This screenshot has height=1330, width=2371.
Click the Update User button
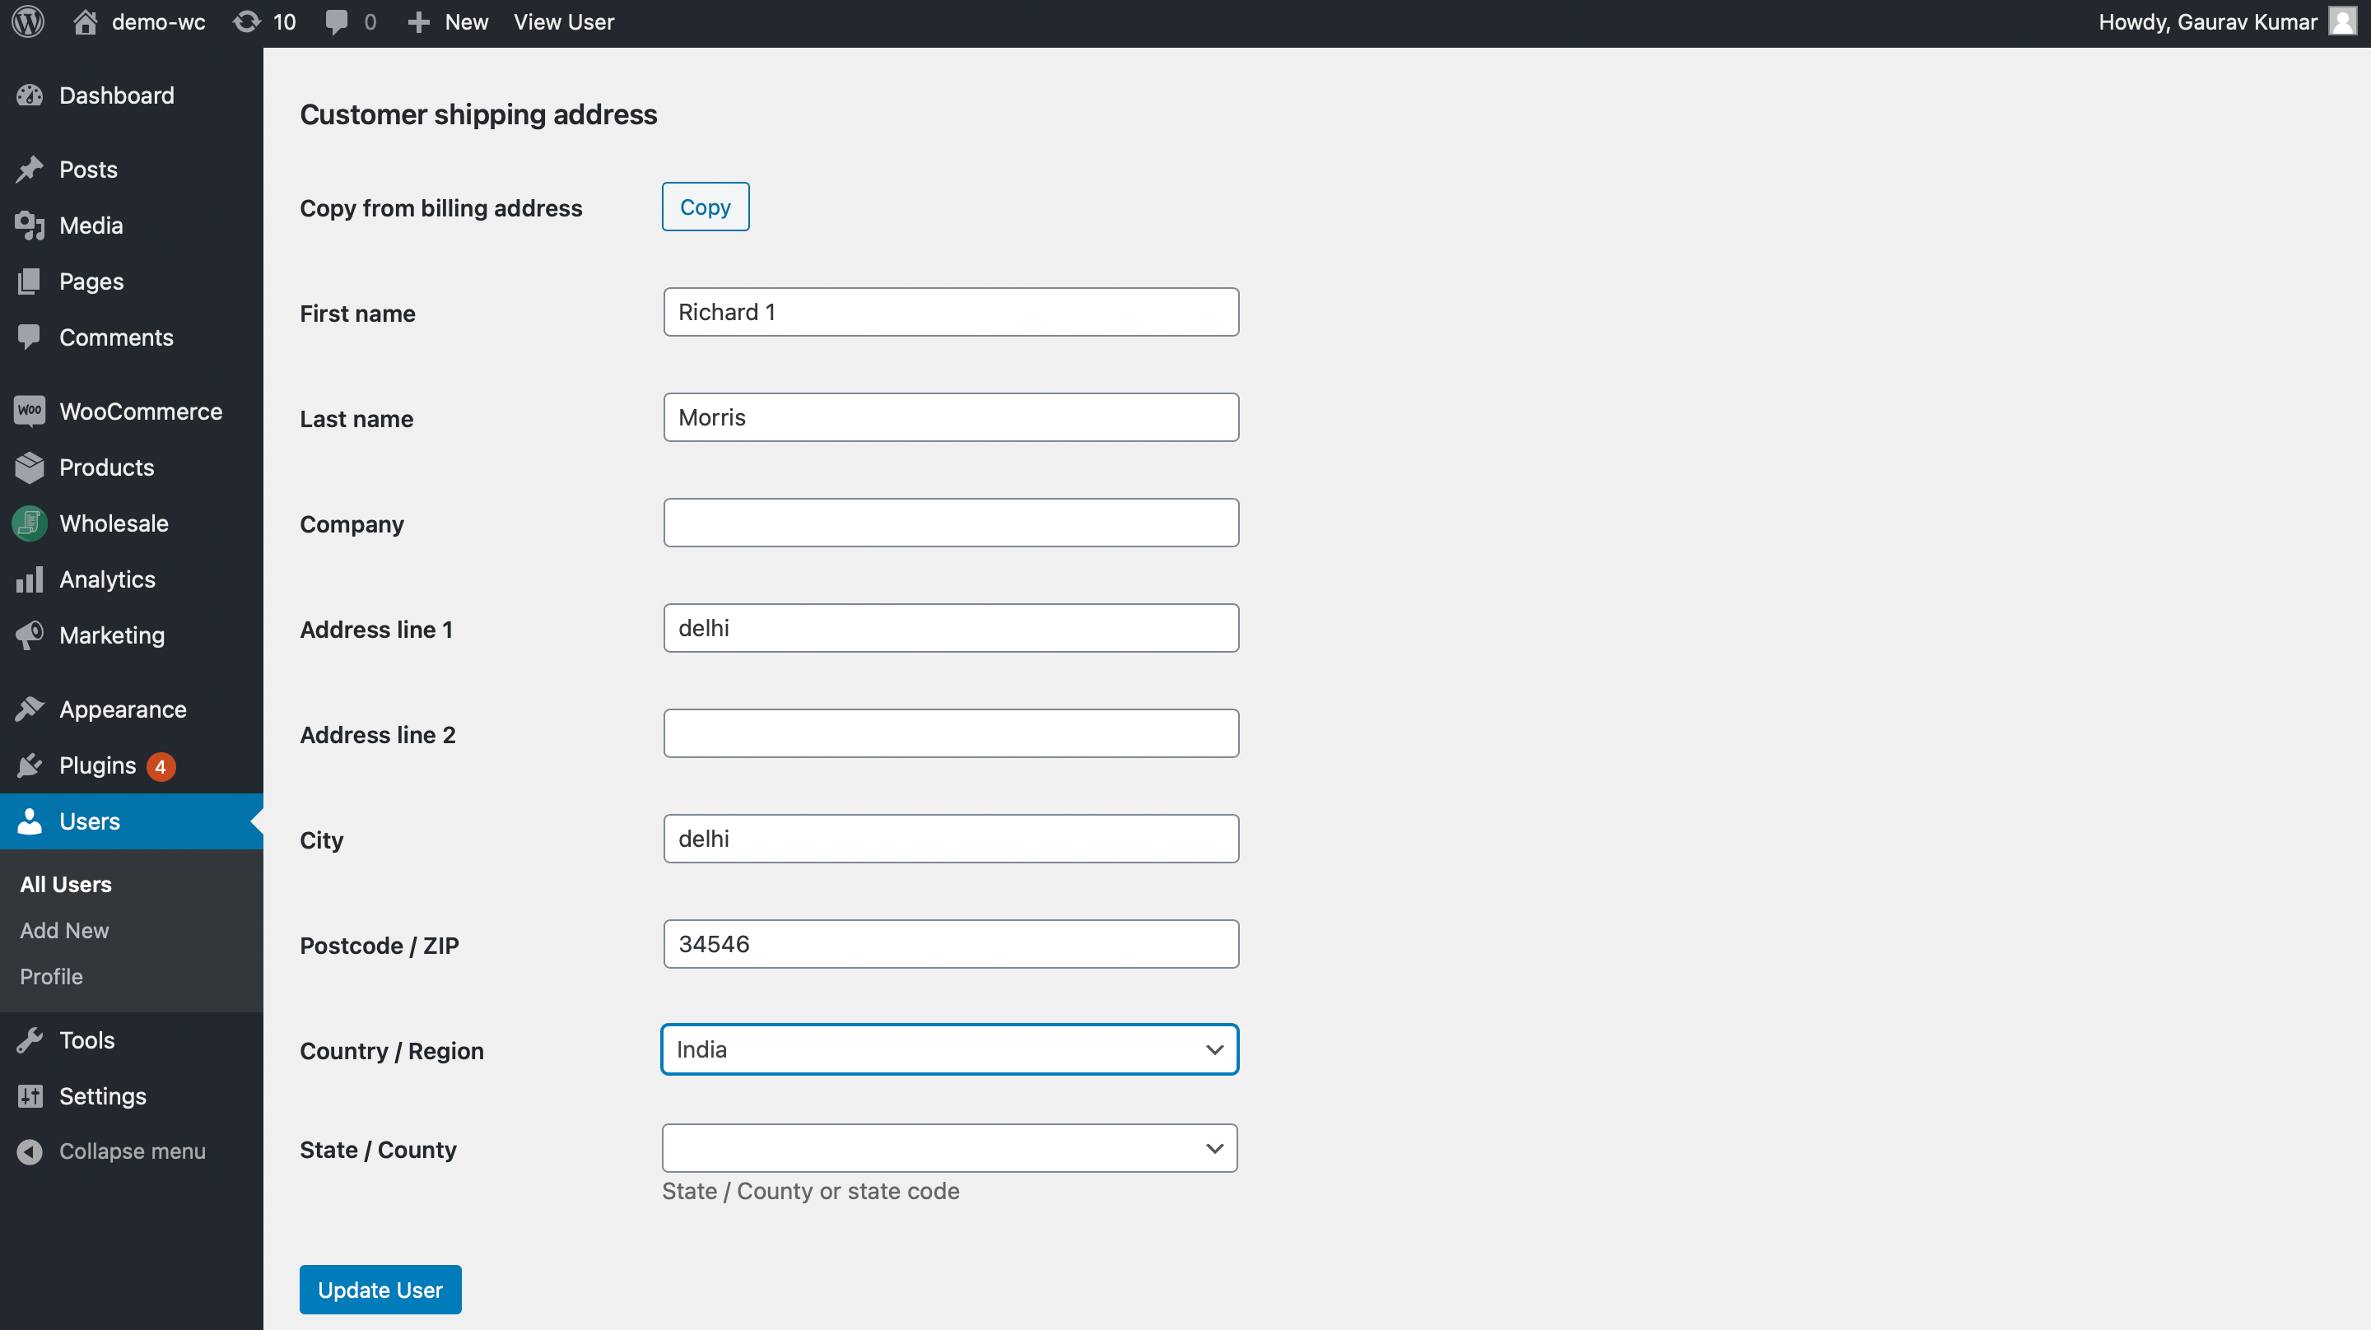coord(380,1290)
